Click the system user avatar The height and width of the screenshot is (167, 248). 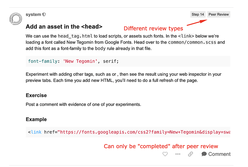click(x=16, y=19)
